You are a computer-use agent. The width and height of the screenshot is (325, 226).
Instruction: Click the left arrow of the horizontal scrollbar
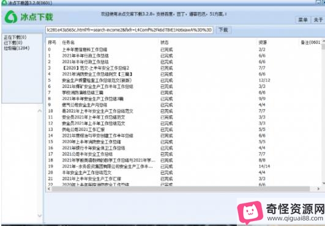[49, 189]
